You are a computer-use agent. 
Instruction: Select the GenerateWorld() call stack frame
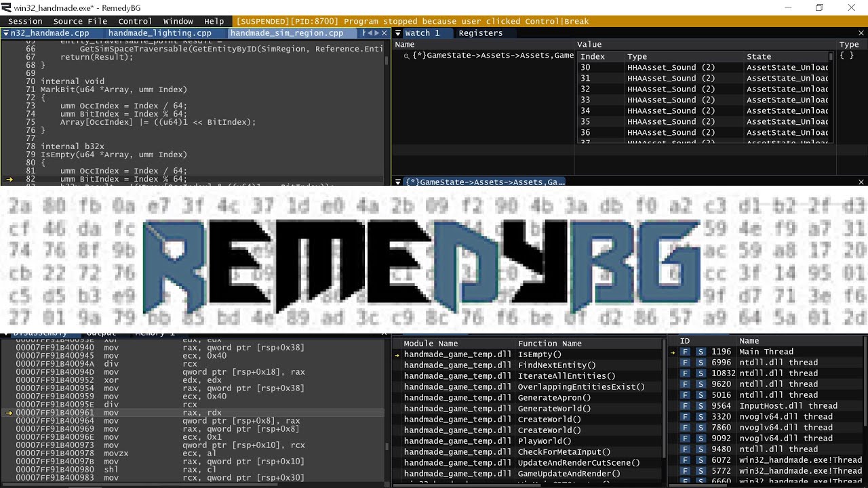(554, 409)
